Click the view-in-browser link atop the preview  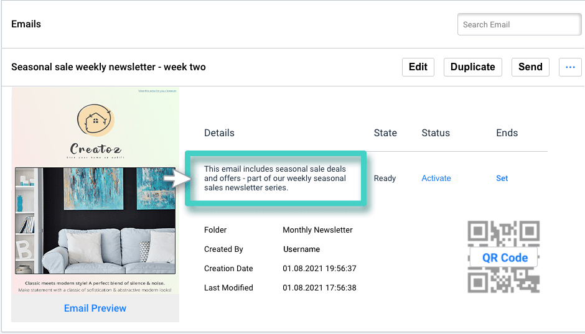[157, 91]
